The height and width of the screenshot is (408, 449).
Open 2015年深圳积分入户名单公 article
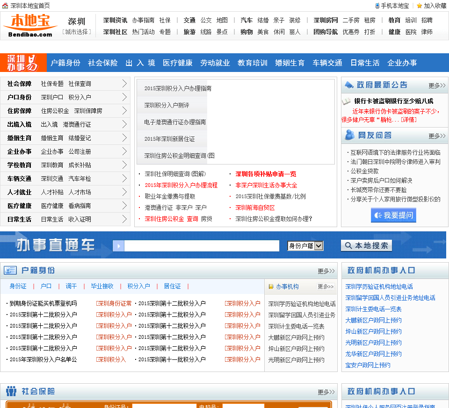point(43,359)
